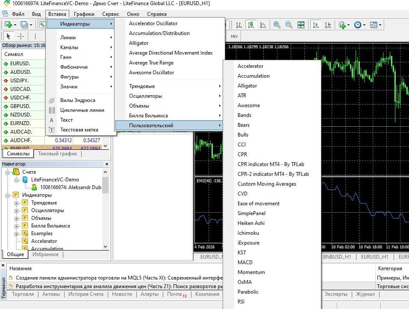The height and width of the screenshot is (309, 409).
Task: Click the zoom in magnifier icon
Action: point(277,25)
